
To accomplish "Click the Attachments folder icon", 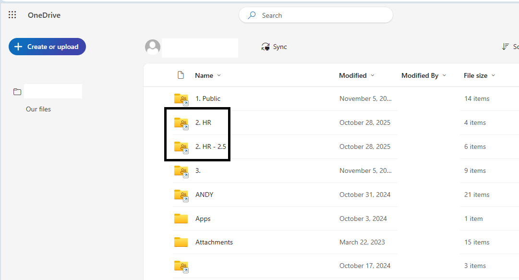I will pyautogui.click(x=181, y=242).
